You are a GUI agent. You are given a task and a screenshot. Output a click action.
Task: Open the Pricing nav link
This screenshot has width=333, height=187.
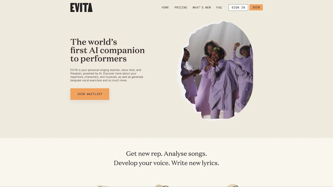(181, 8)
